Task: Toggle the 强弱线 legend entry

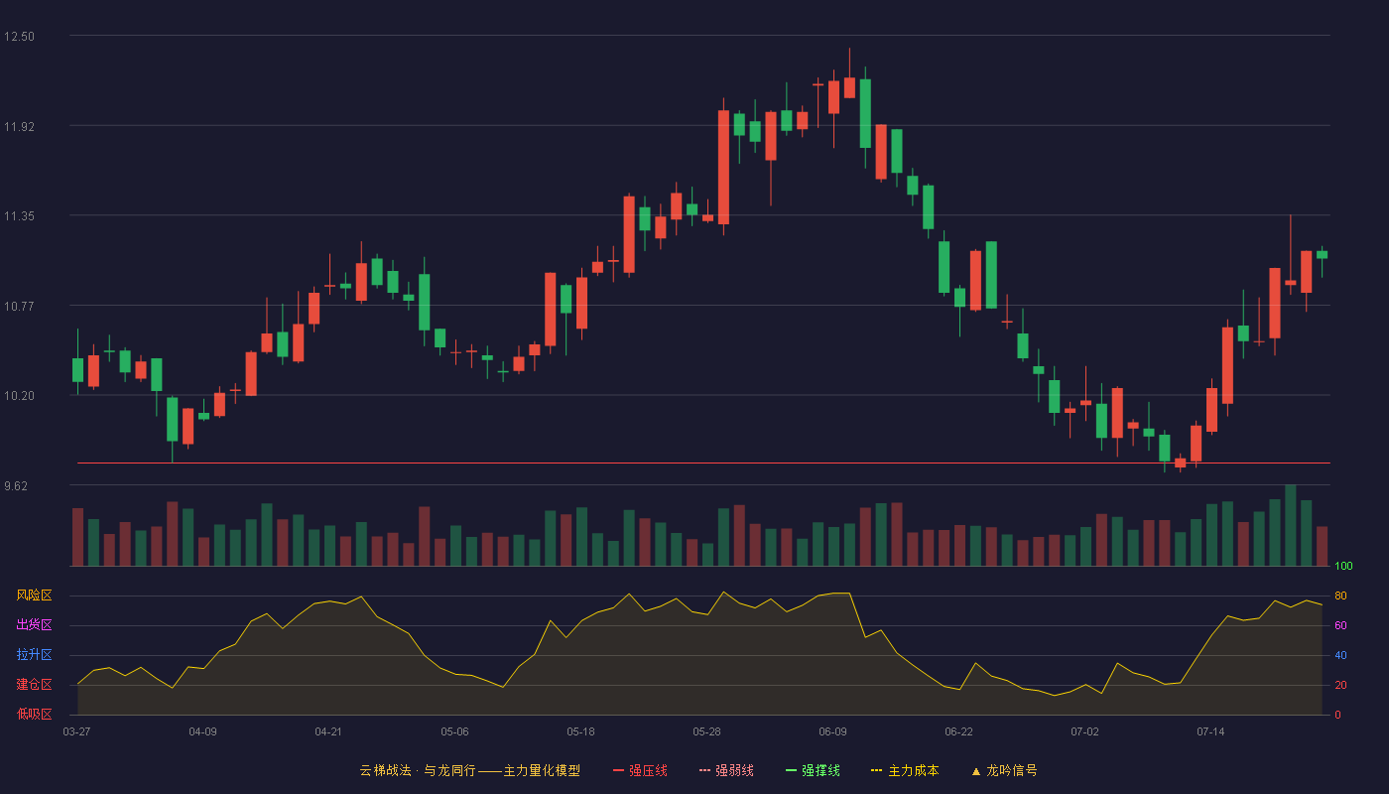Action: click(726, 770)
